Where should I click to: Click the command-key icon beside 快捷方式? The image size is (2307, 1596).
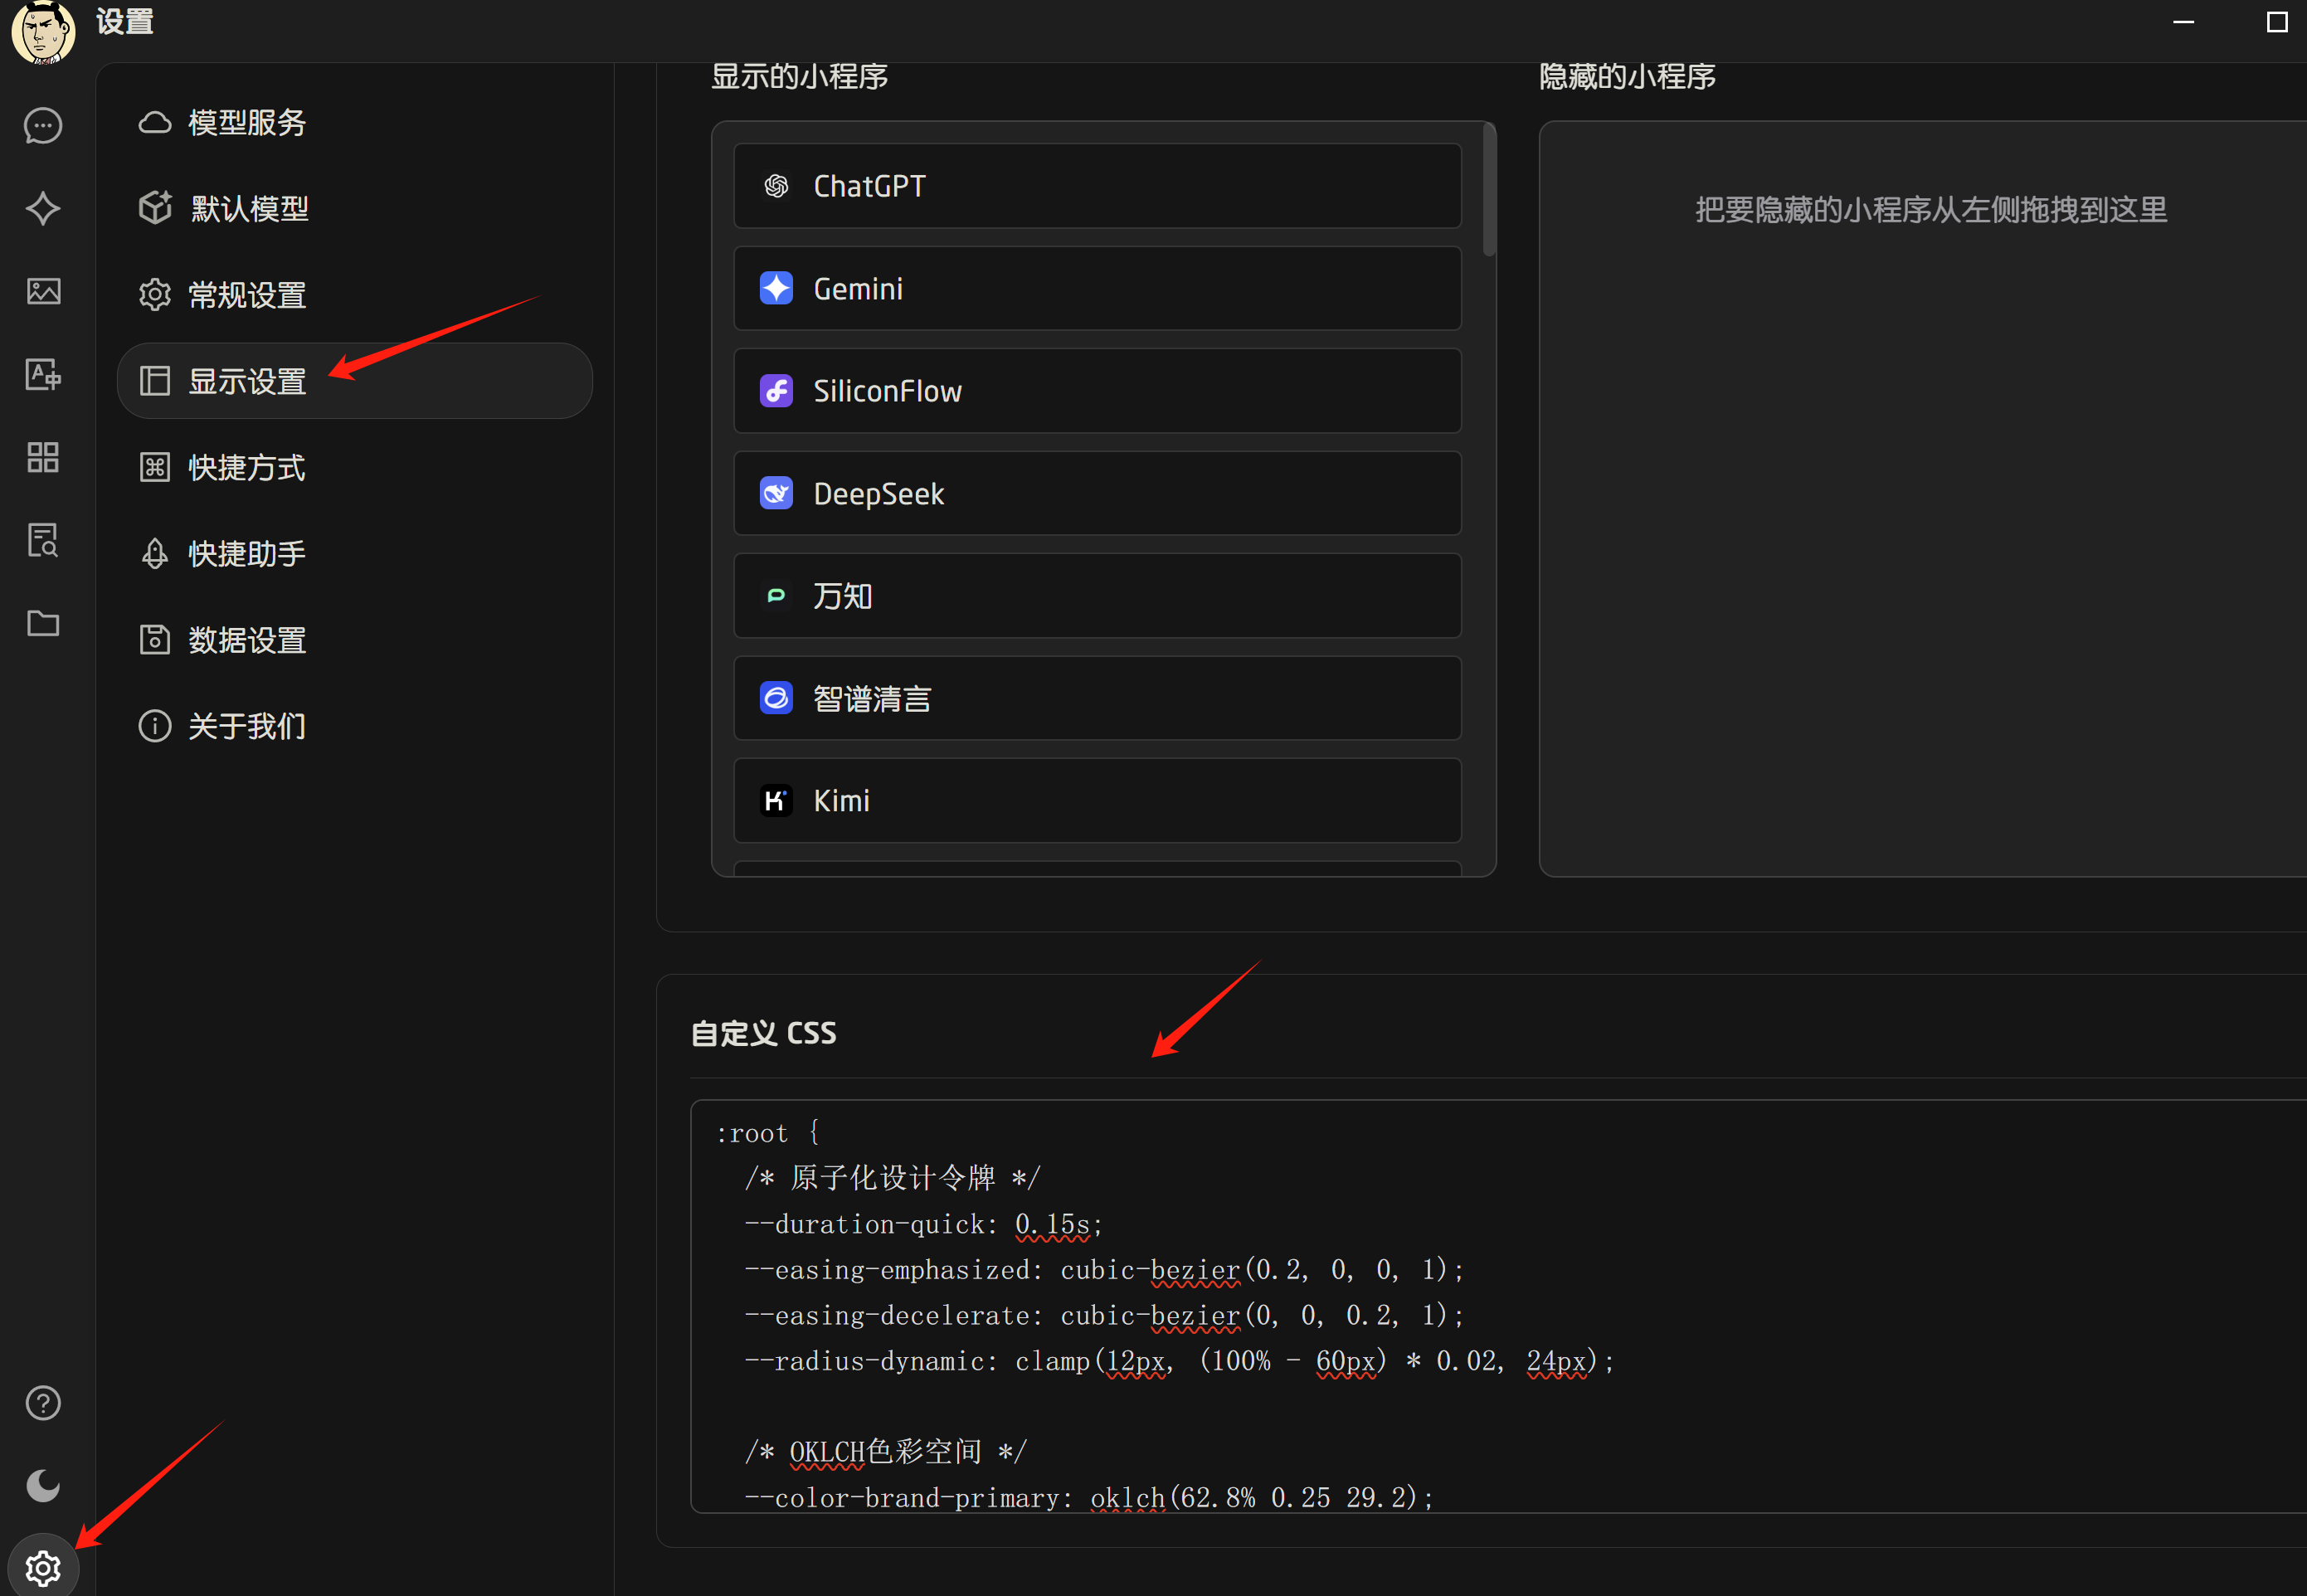click(x=155, y=467)
